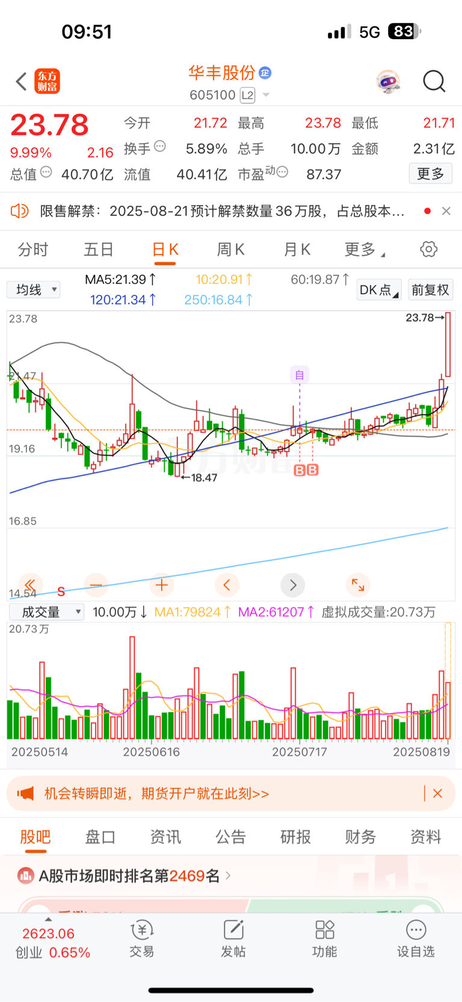This screenshot has height=1002, width=462.
Task: Switch to 分时 chart tab
Action: point(33,250)
